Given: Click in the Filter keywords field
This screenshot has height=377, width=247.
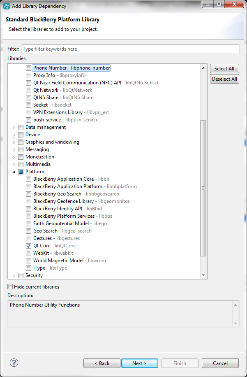Looking at the screenshot, I should tap(130, 49).
